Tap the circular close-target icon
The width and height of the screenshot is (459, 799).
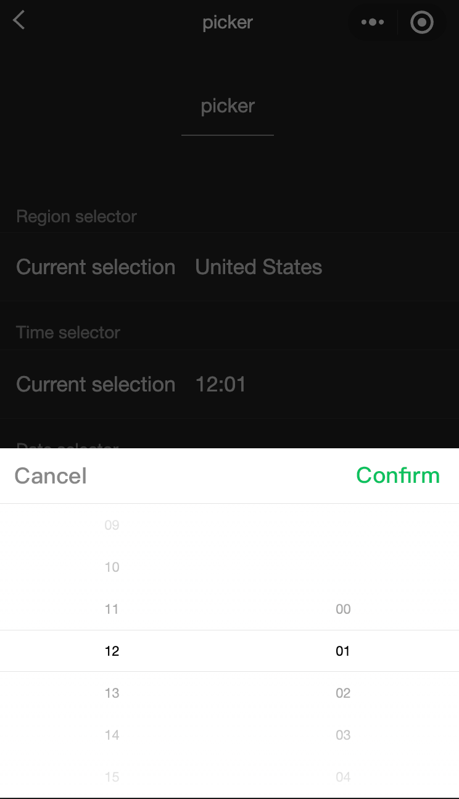pyautogui.click(x=422, y=22)
